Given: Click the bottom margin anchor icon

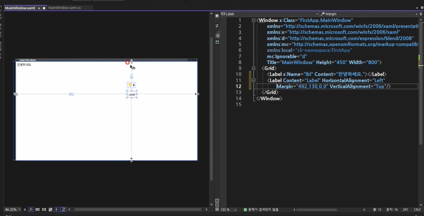Looking at the screenshot, I should click(131, 160).
